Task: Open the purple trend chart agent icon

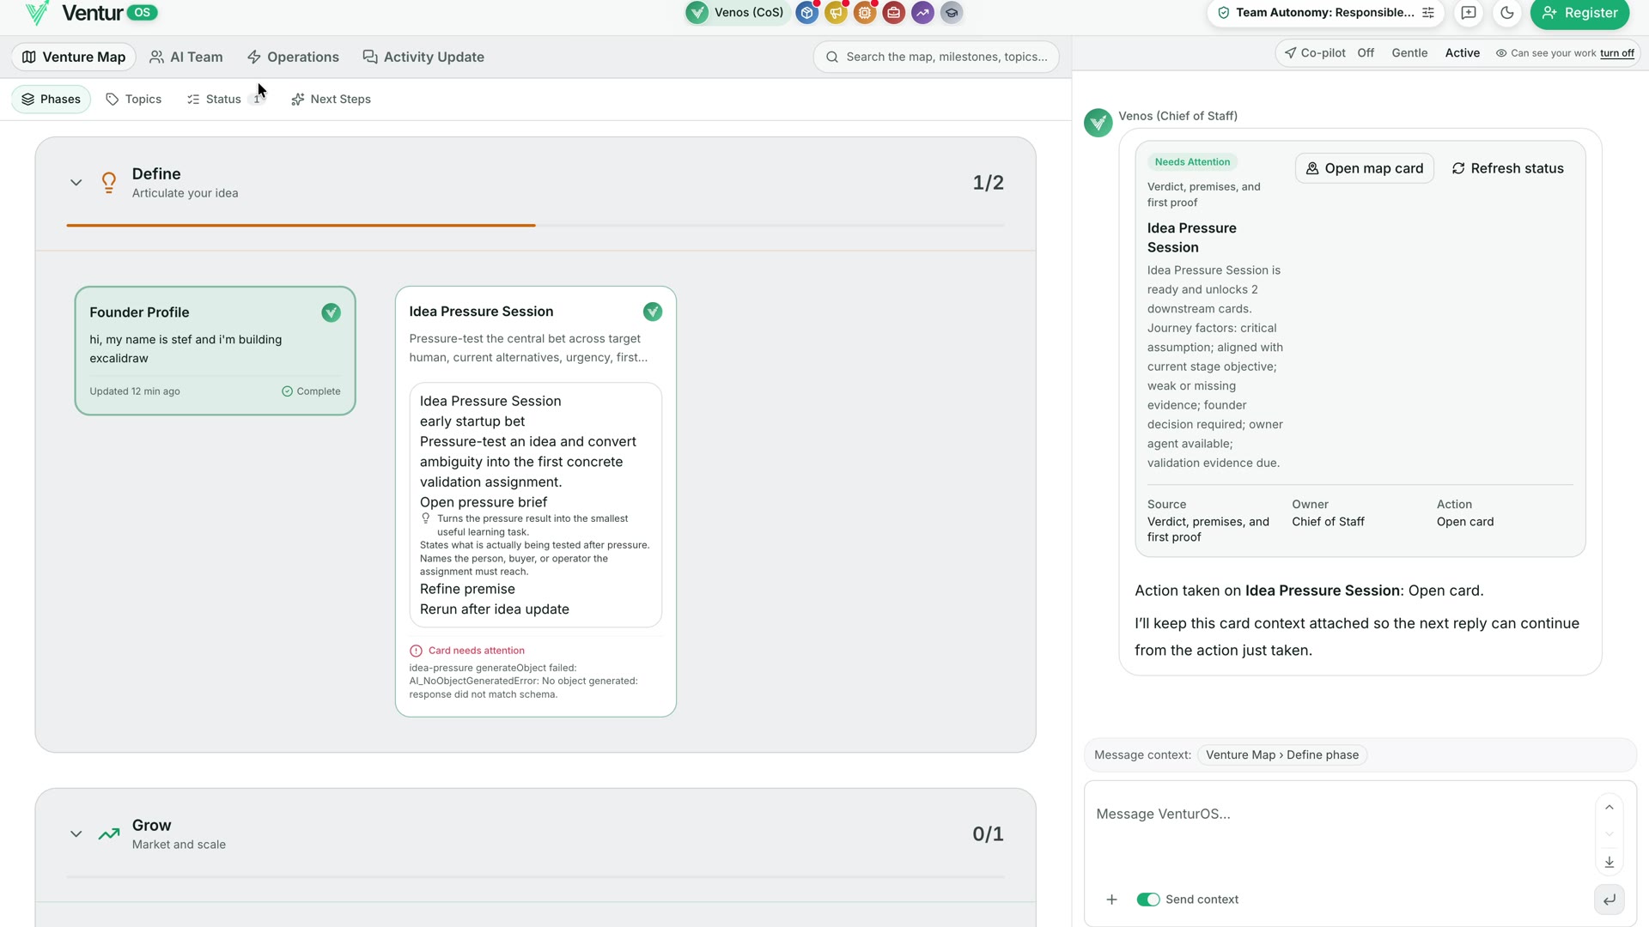Action: (x=922, y=12)
